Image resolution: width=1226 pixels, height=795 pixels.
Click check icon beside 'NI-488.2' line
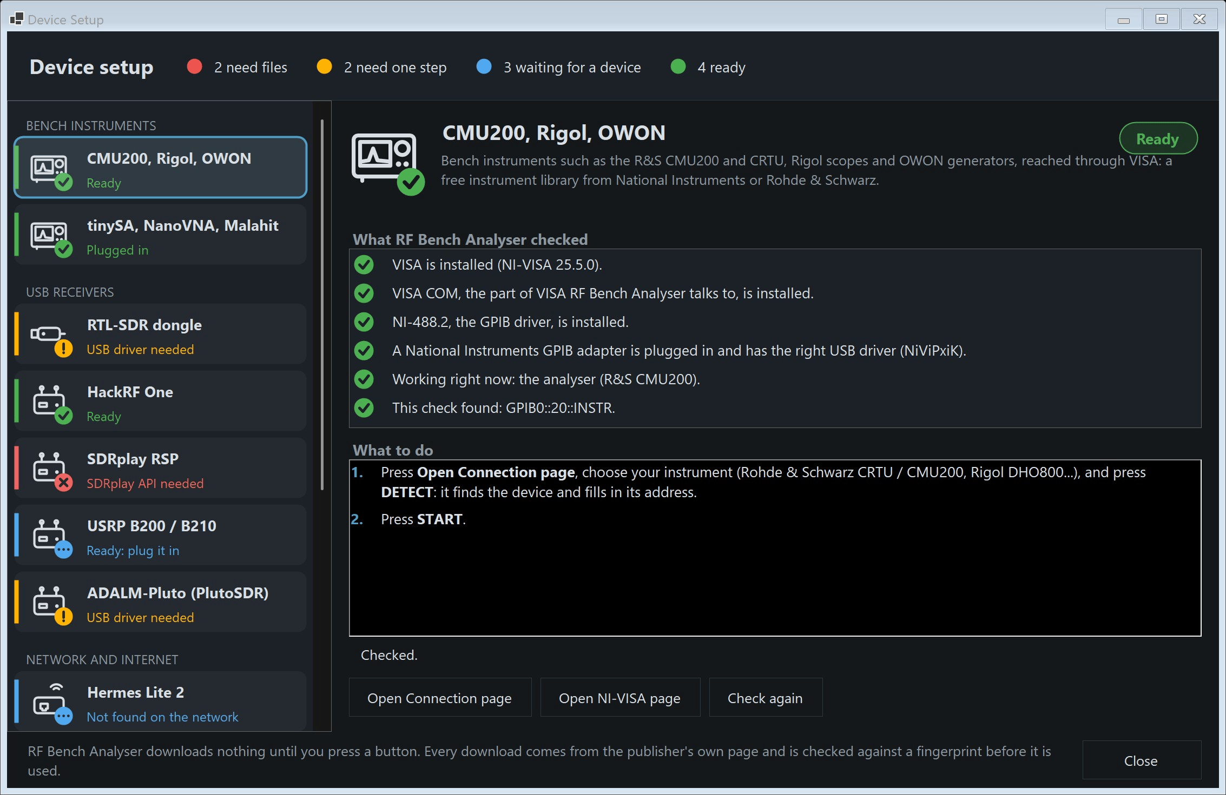(x=364, y=322)
